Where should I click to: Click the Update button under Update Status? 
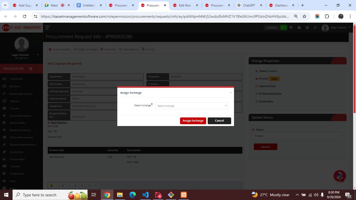(x=265, y=147)
